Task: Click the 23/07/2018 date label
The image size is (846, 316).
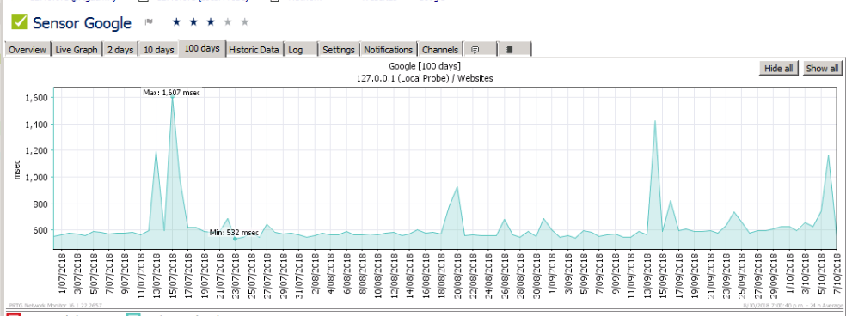Action: click(x=236, y=276)
